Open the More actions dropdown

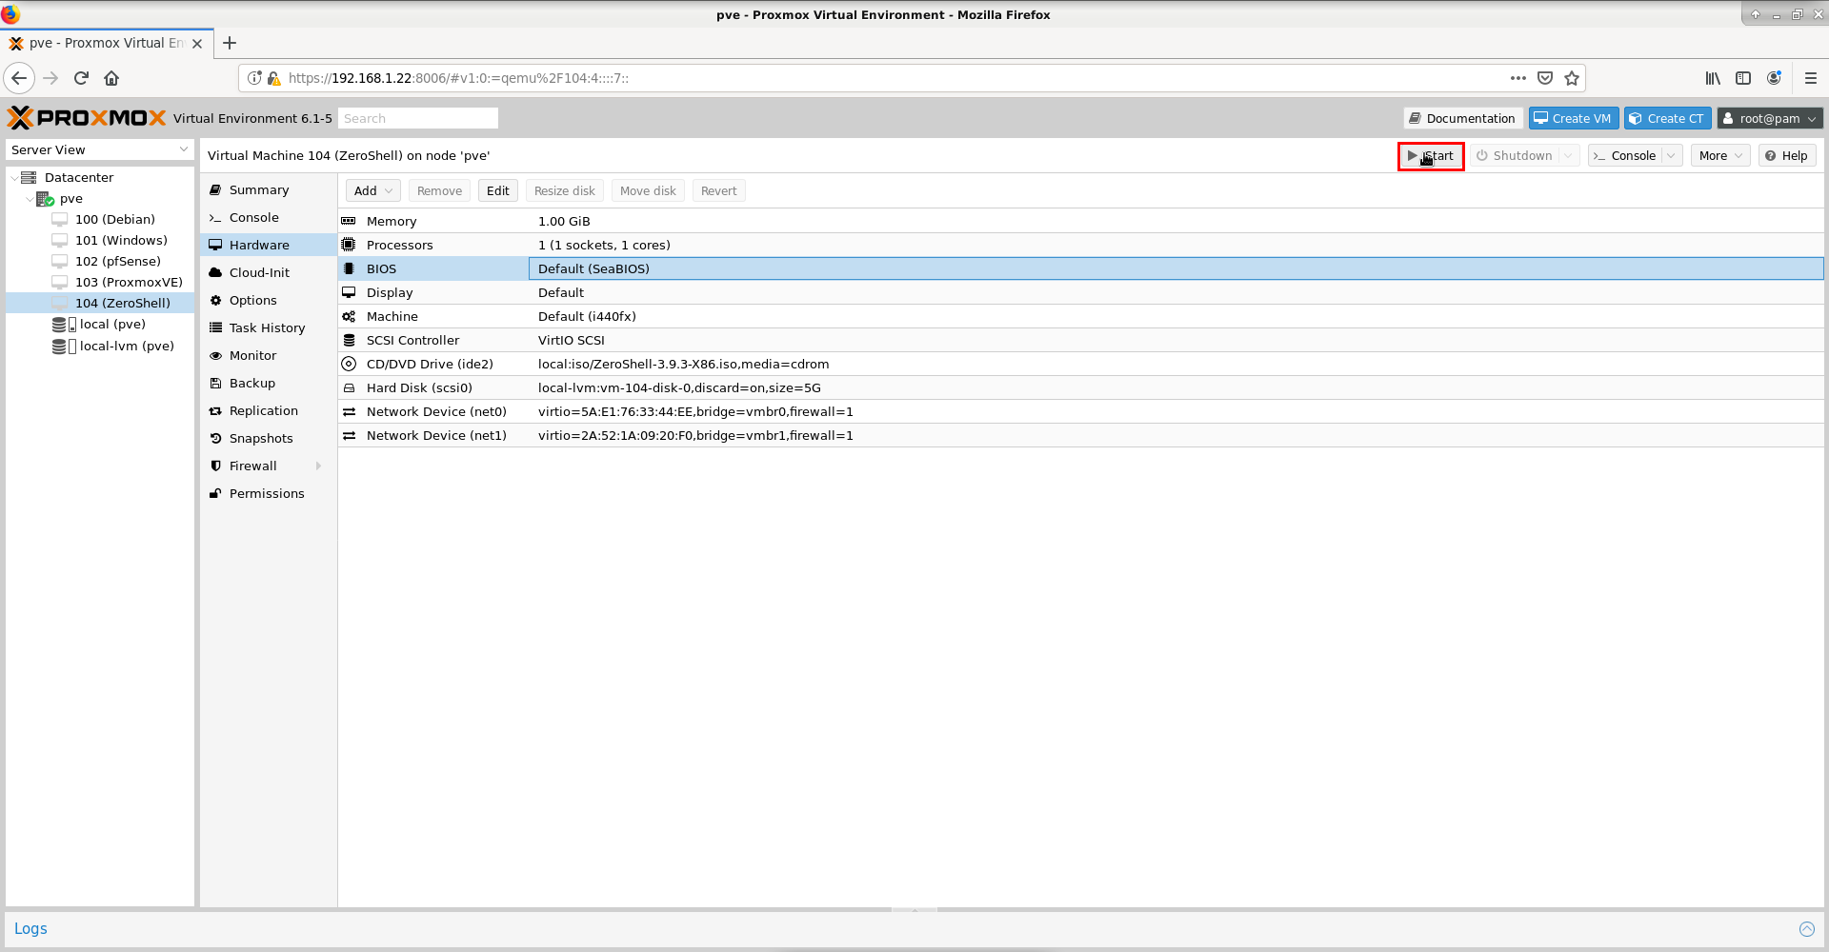click(x=1720, y=155)
